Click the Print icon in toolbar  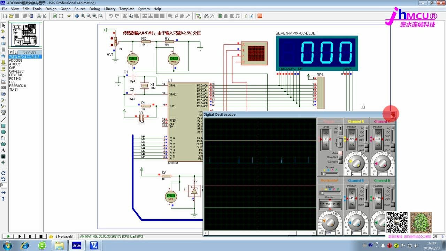tap(39, 16)
